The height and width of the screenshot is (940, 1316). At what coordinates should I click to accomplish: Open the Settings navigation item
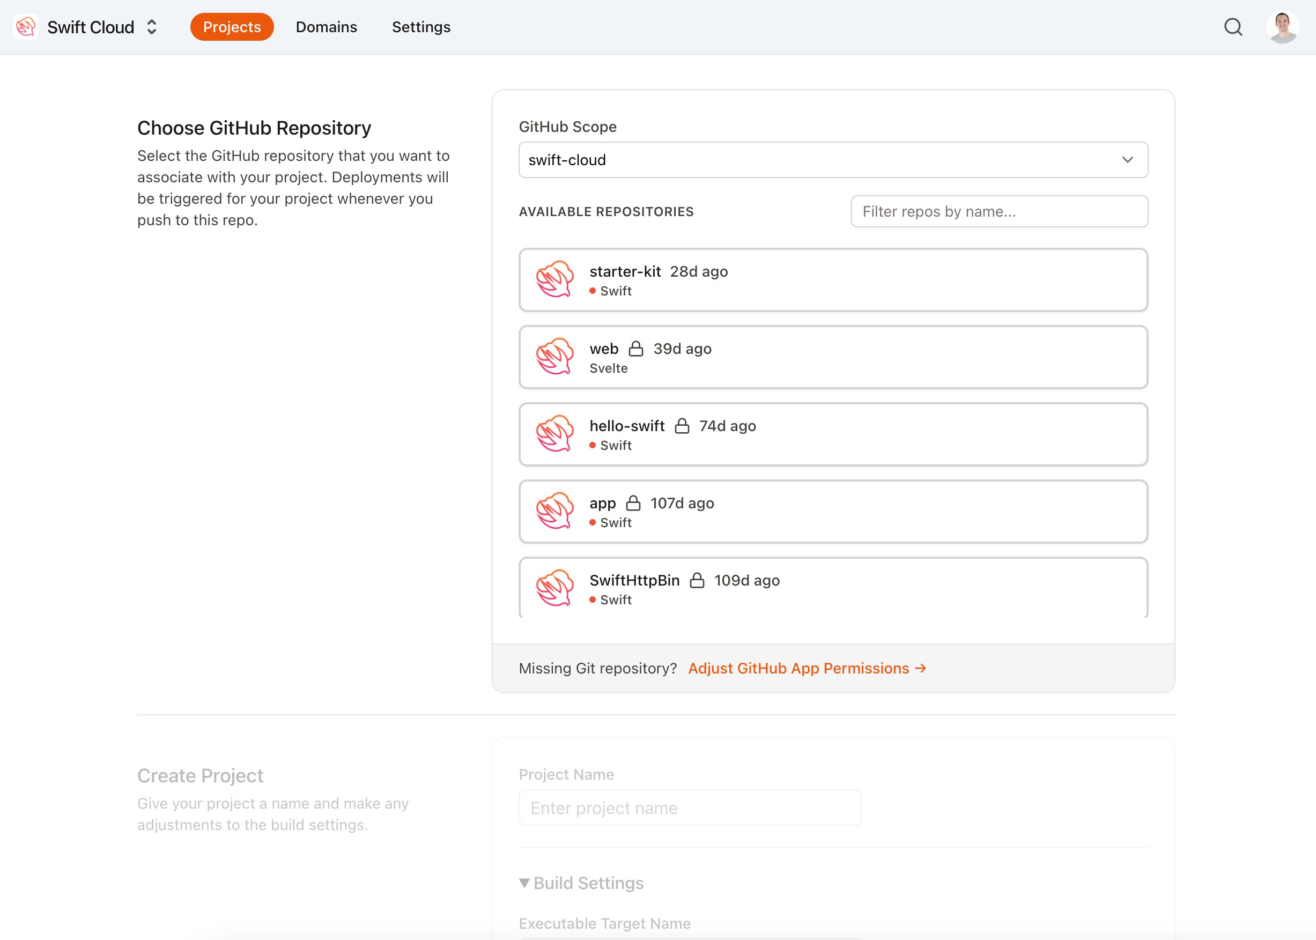[421, 27]
